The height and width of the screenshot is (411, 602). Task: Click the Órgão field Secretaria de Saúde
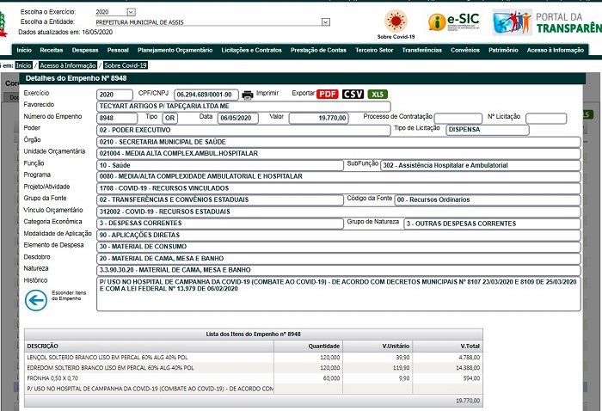tap(339, 142)
